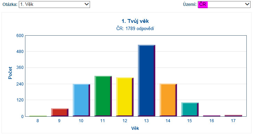Click the chart title '1. Tvůj věk'

click(x=135, y=21)
